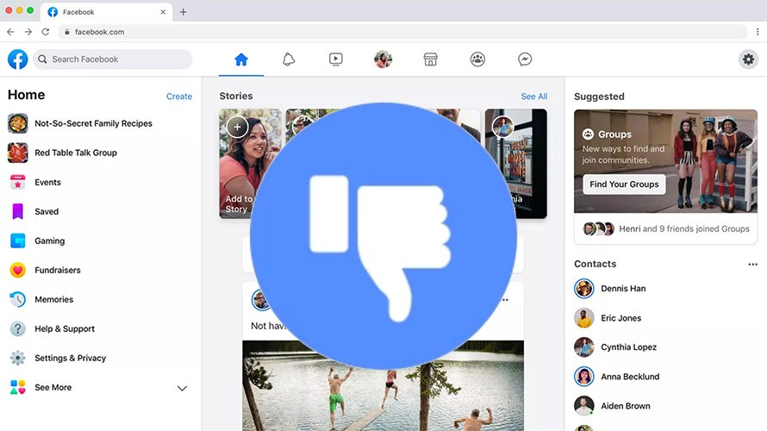Click the browser forward arrow

coord(28,32)
